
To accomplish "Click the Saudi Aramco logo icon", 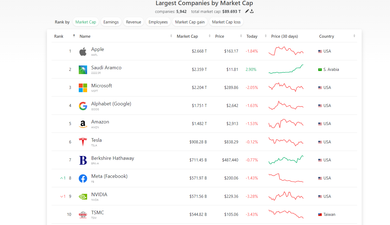I will click(83, 70).
